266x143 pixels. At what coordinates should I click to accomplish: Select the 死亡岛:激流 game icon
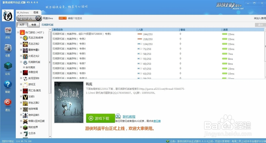25,91
